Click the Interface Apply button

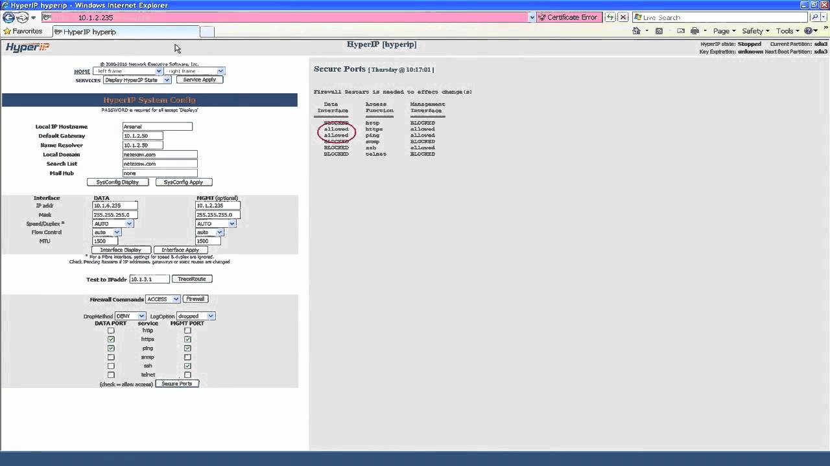(x=180, y=250)
